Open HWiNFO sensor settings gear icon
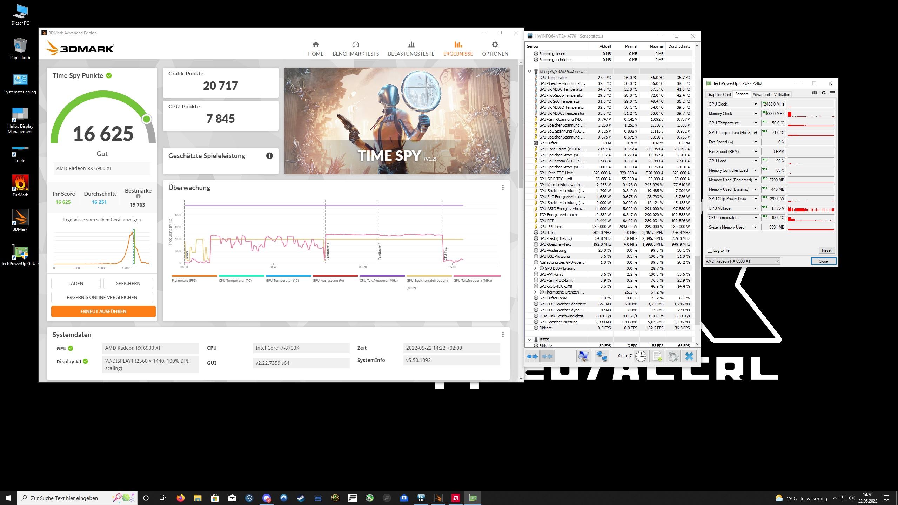 click(x=673, y=356)
